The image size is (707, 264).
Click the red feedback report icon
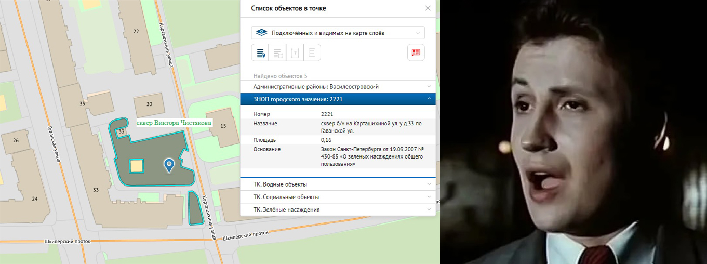(x=416, y=52)
